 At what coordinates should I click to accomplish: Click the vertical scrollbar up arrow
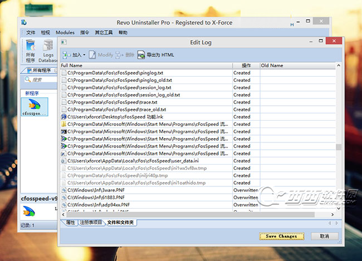tap(339, 65)
